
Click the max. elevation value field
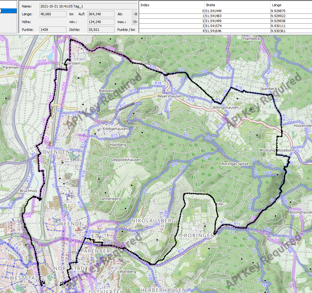[135, 22]
